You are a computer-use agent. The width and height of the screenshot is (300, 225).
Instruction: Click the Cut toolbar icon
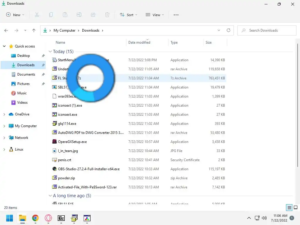coord(37,15)
